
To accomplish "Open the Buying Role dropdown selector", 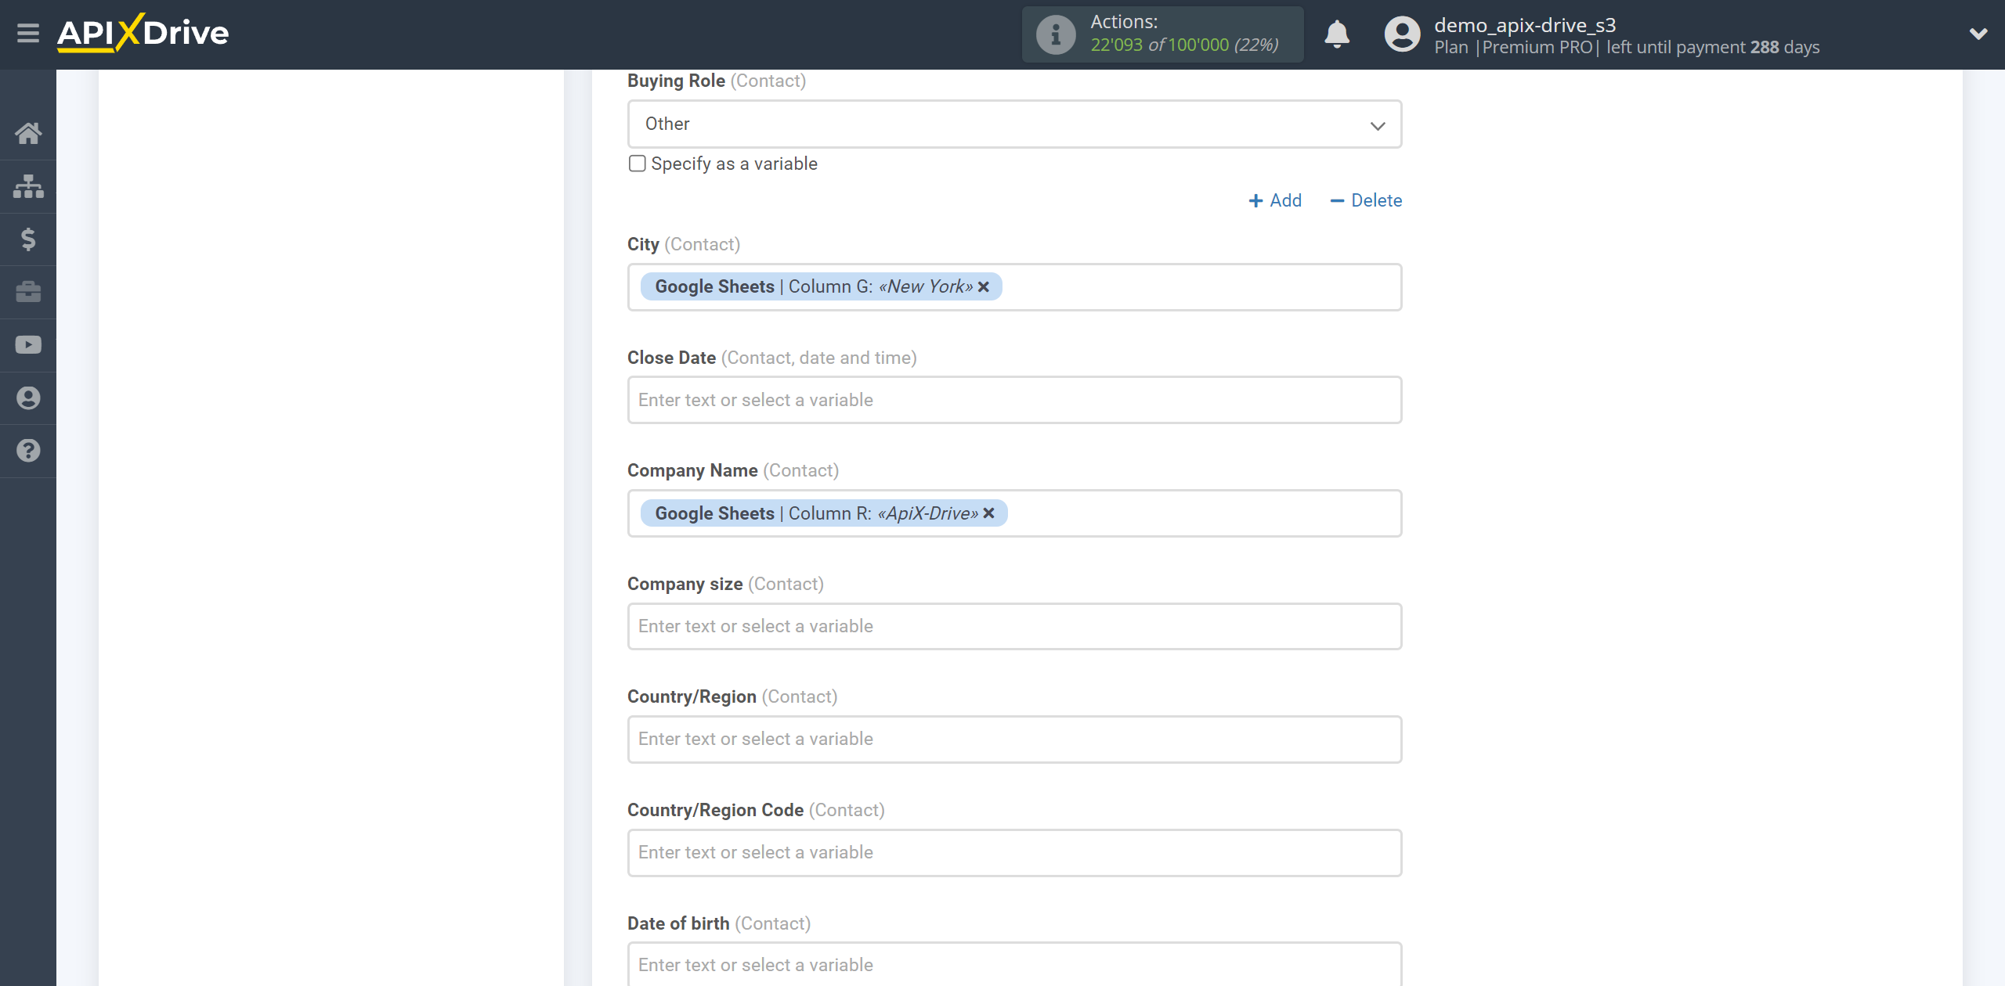I will click(x=1014, y=124).
